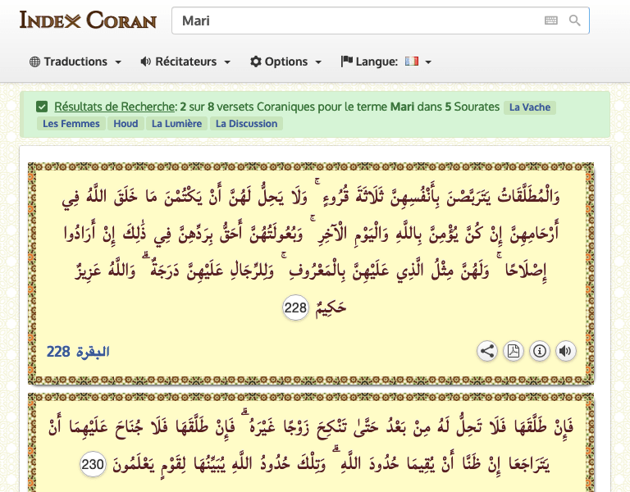The width and height of the screenshot is (630, 492).
Task: Click the share icon for verse 228
Action: (487, 351)
